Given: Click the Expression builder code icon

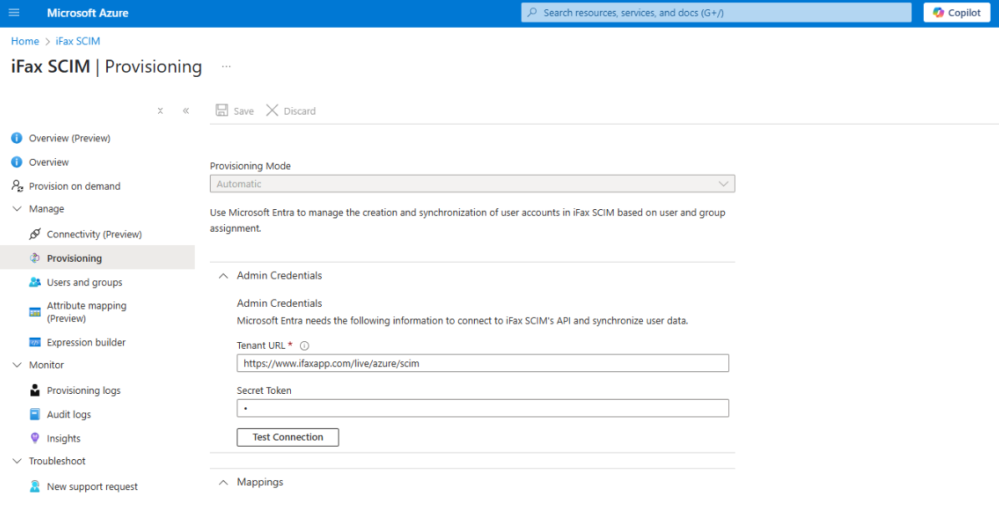Looking at the screenshot, I should tap(35, 342).
